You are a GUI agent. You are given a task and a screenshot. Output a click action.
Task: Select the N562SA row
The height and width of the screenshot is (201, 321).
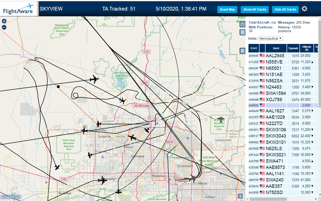tap(283, 81)
